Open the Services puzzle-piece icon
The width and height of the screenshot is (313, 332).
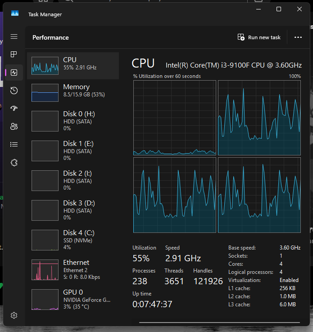point(14,163)
